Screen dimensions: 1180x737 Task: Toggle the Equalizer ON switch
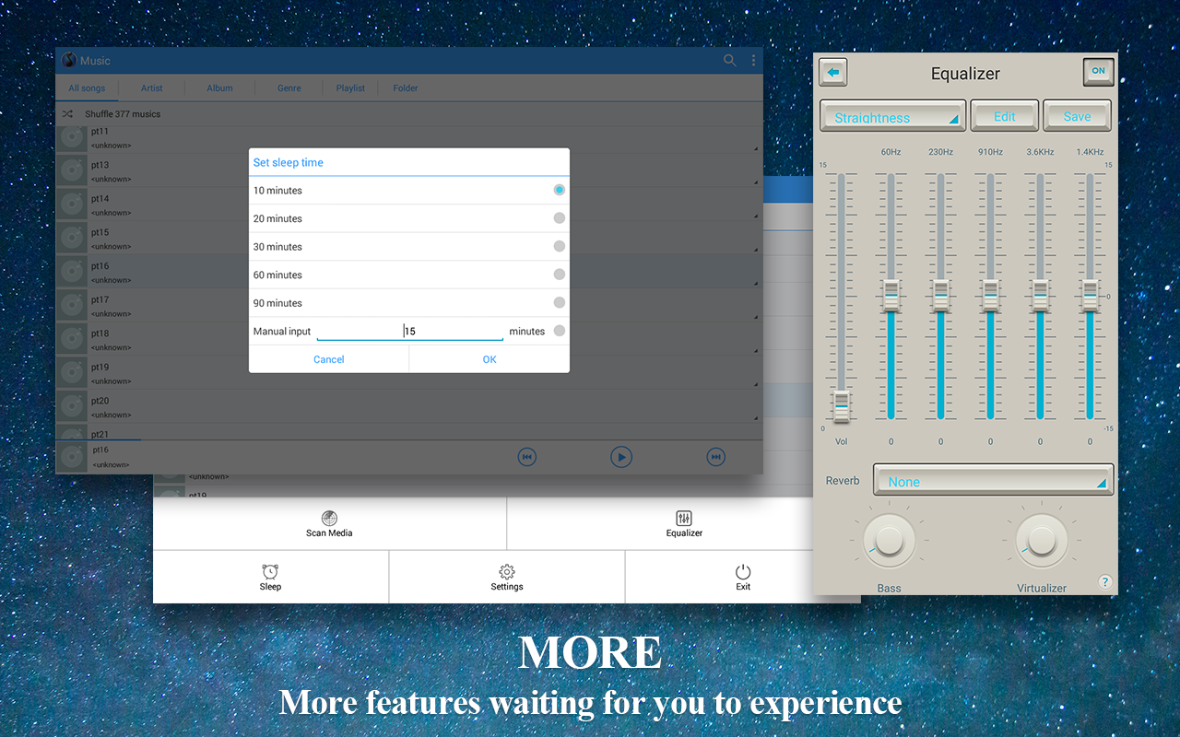[1098, 71]
